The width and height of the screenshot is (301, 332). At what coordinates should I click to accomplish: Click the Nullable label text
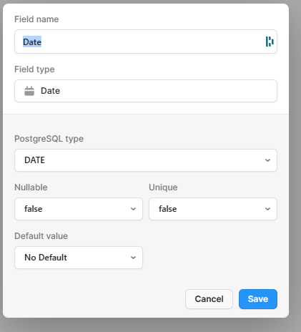(31, 187)
